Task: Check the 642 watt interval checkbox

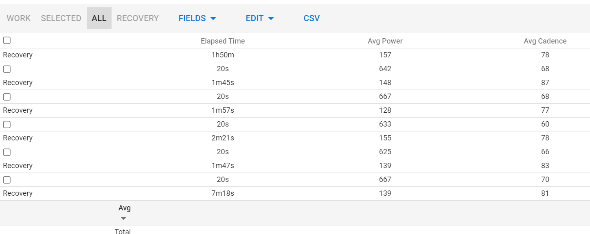Action: (x=7, y=69)
